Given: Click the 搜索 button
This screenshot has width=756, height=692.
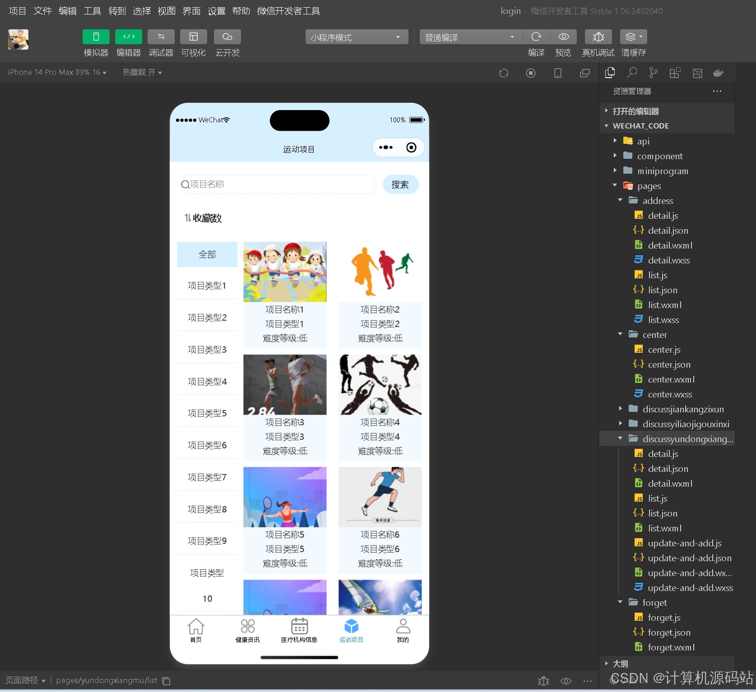Looking at the screenshot, I should click(x=400, y=185).
